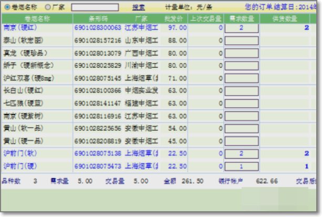The image size is (322, 217).
Task: Select the 沪红双喜(硬8mg) product name
Action: click(29, 78)
